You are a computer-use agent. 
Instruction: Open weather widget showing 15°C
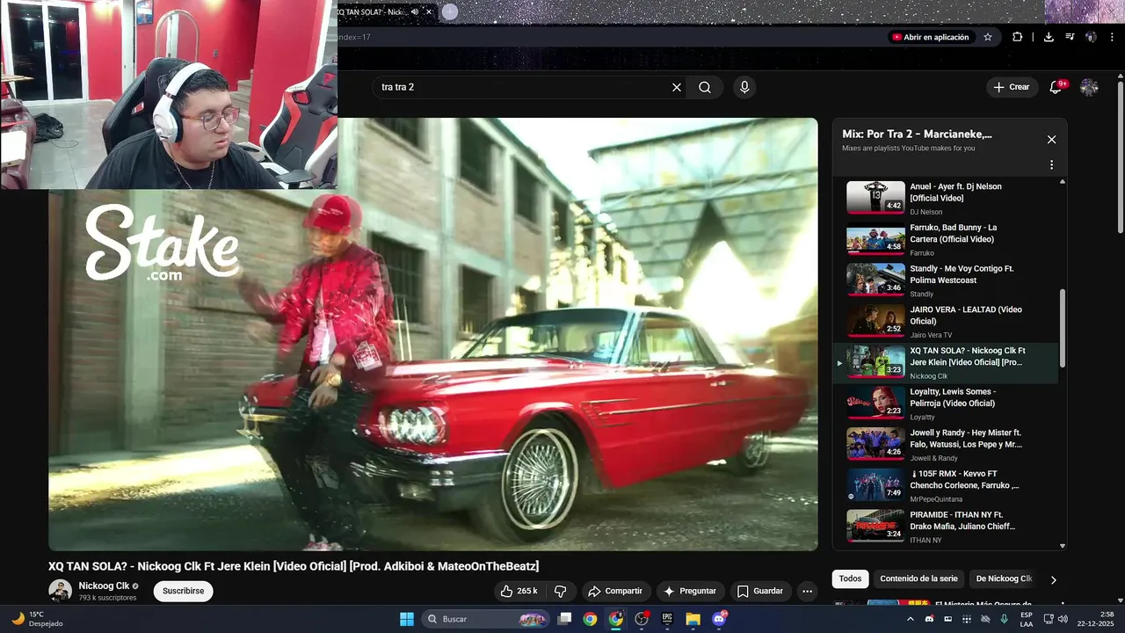[37, 619]
